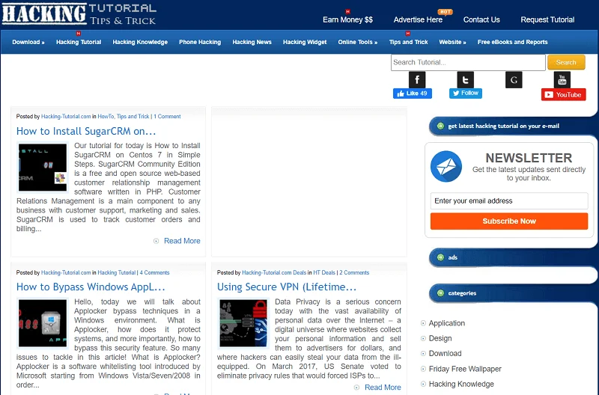Open the Twitter square icon
The width and height of the screenshot is (599, 395).
[465, 80]
